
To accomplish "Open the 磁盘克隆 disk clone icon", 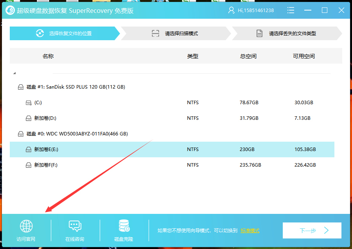I will pos(124,226).
